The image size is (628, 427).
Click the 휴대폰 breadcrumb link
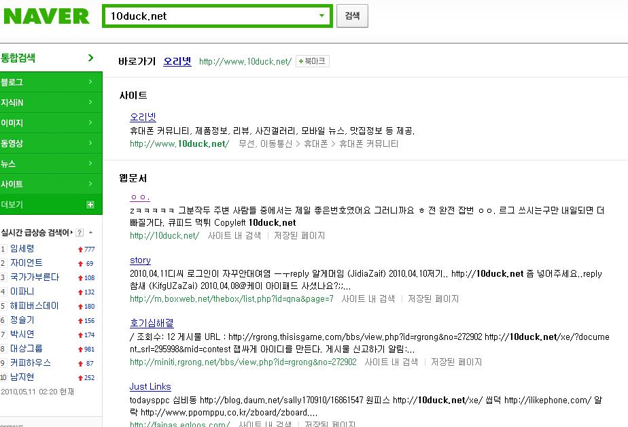tap(315, 143)
